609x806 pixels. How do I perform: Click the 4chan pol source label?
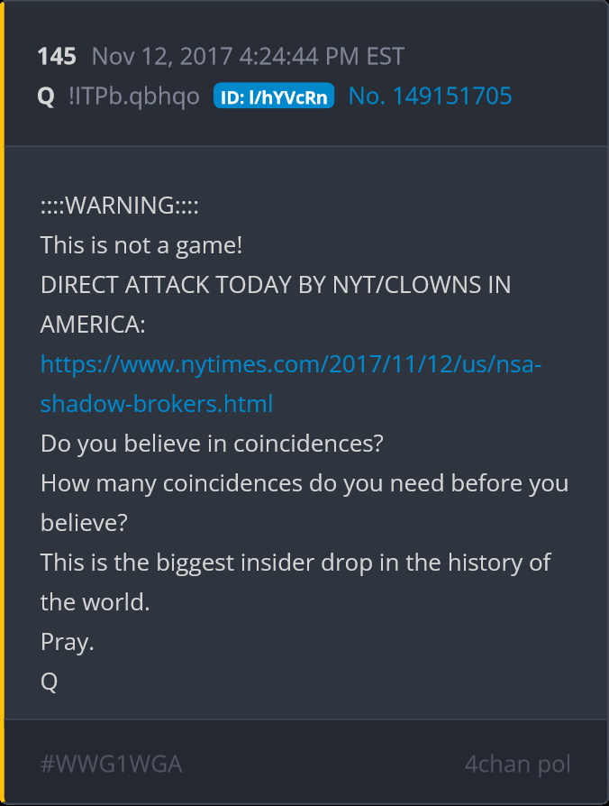518,765
